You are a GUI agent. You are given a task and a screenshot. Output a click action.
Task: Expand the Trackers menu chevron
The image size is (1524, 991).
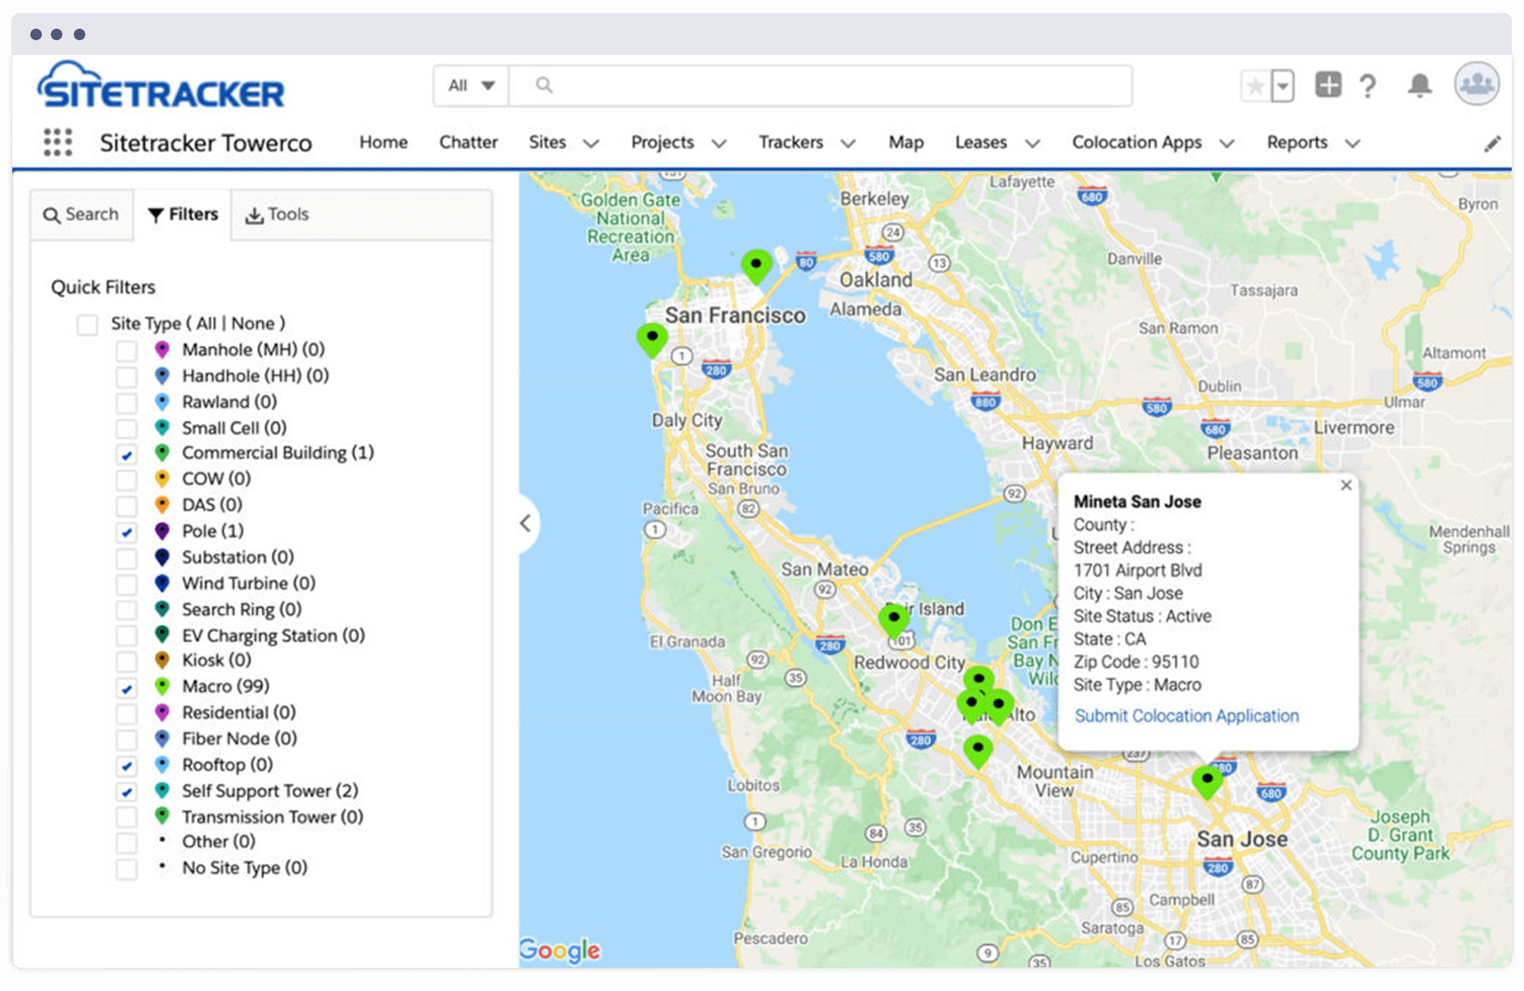[x=848, y=144]
